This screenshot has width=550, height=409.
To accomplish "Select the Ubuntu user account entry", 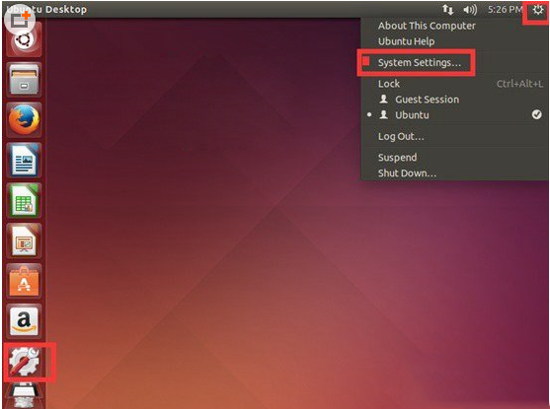I will pyautogui.click(x=412, y=115).
